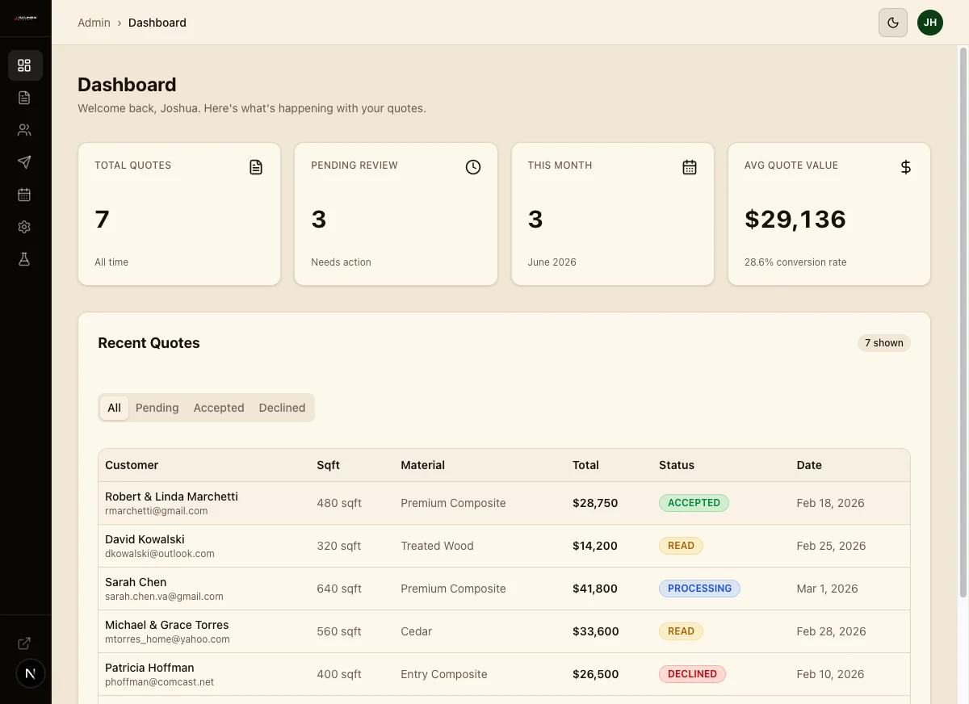
Task: Click the email sarah.chen.va@gmail.com
Action: (164, 597)
